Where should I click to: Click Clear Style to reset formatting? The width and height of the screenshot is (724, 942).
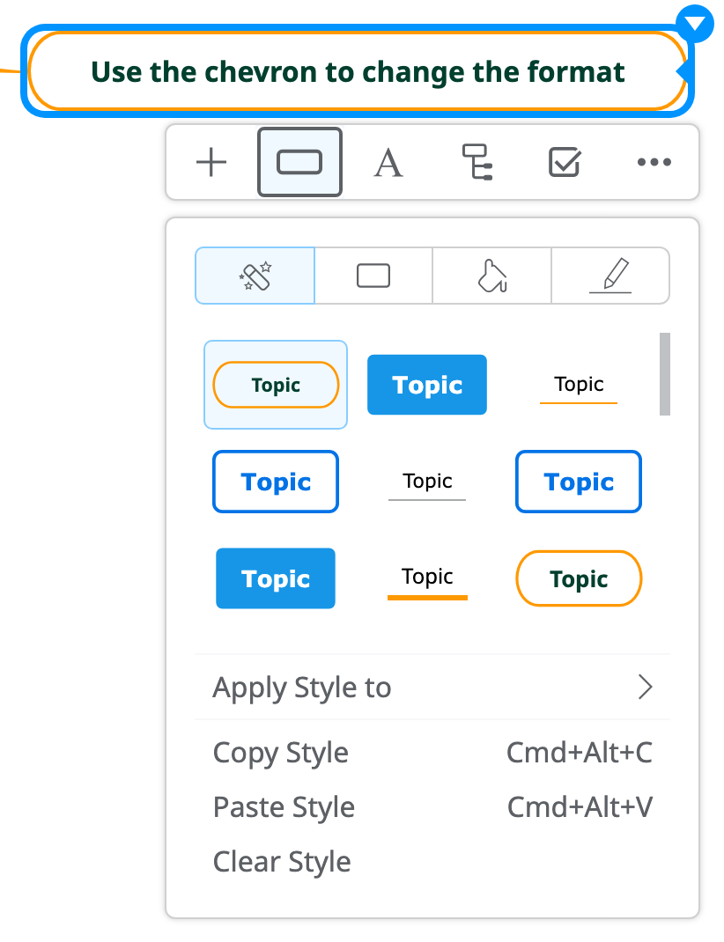(x=282, y=862)
